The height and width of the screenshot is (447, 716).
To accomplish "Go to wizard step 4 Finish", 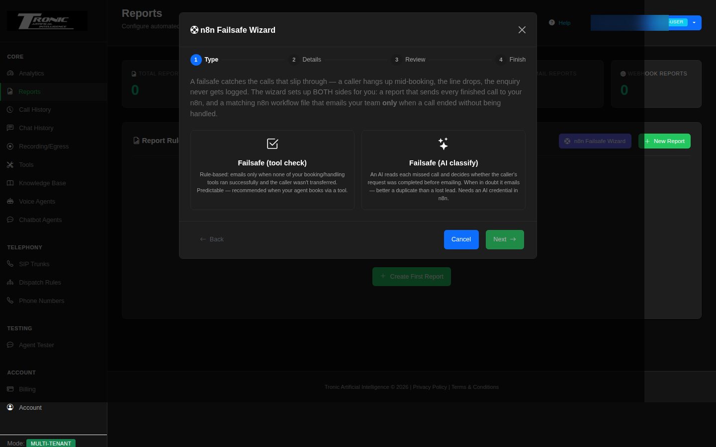I will coord(511,60).
